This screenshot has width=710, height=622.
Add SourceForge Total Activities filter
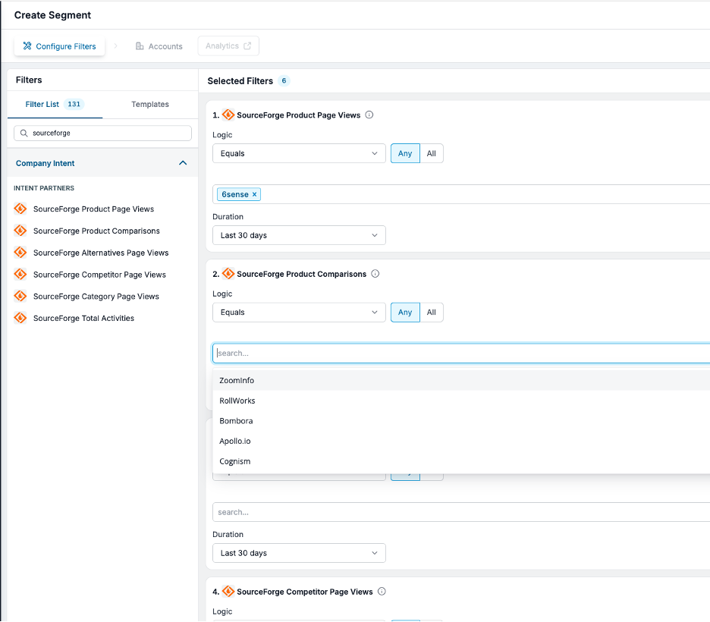tap(83, 318)
